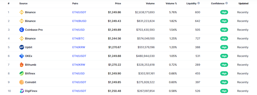Click the Coinsbit coin logo icon

(22, 82)
